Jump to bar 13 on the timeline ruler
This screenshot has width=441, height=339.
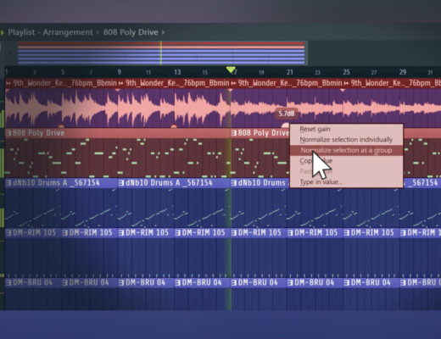click(x=177, y=72)
